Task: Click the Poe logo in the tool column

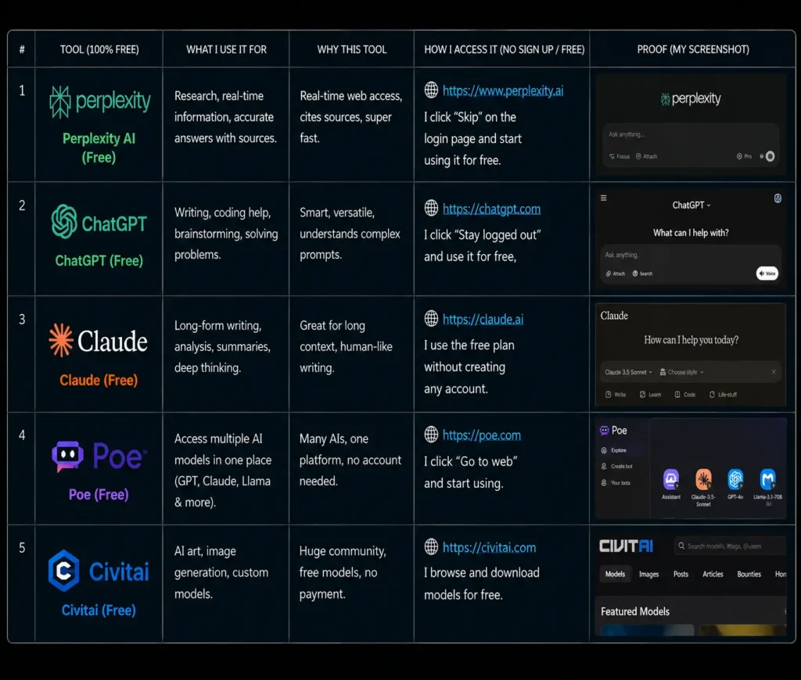Action: (x=99, y=456)
